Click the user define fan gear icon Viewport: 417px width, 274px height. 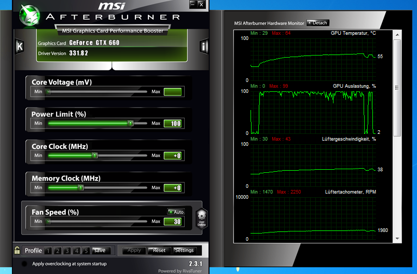tap(201, 218)
